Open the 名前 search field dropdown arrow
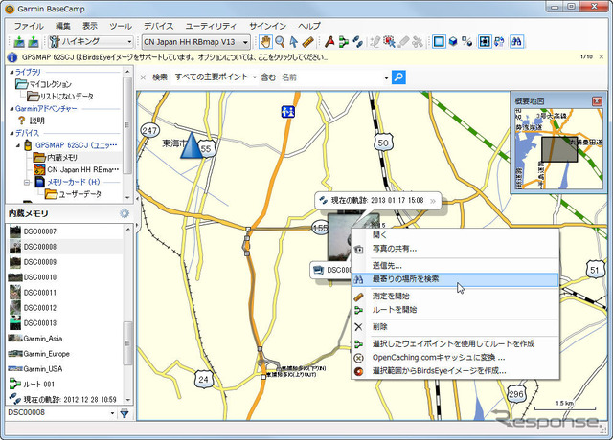The width and height of the screenshot is (613, 440). (386, 78)
